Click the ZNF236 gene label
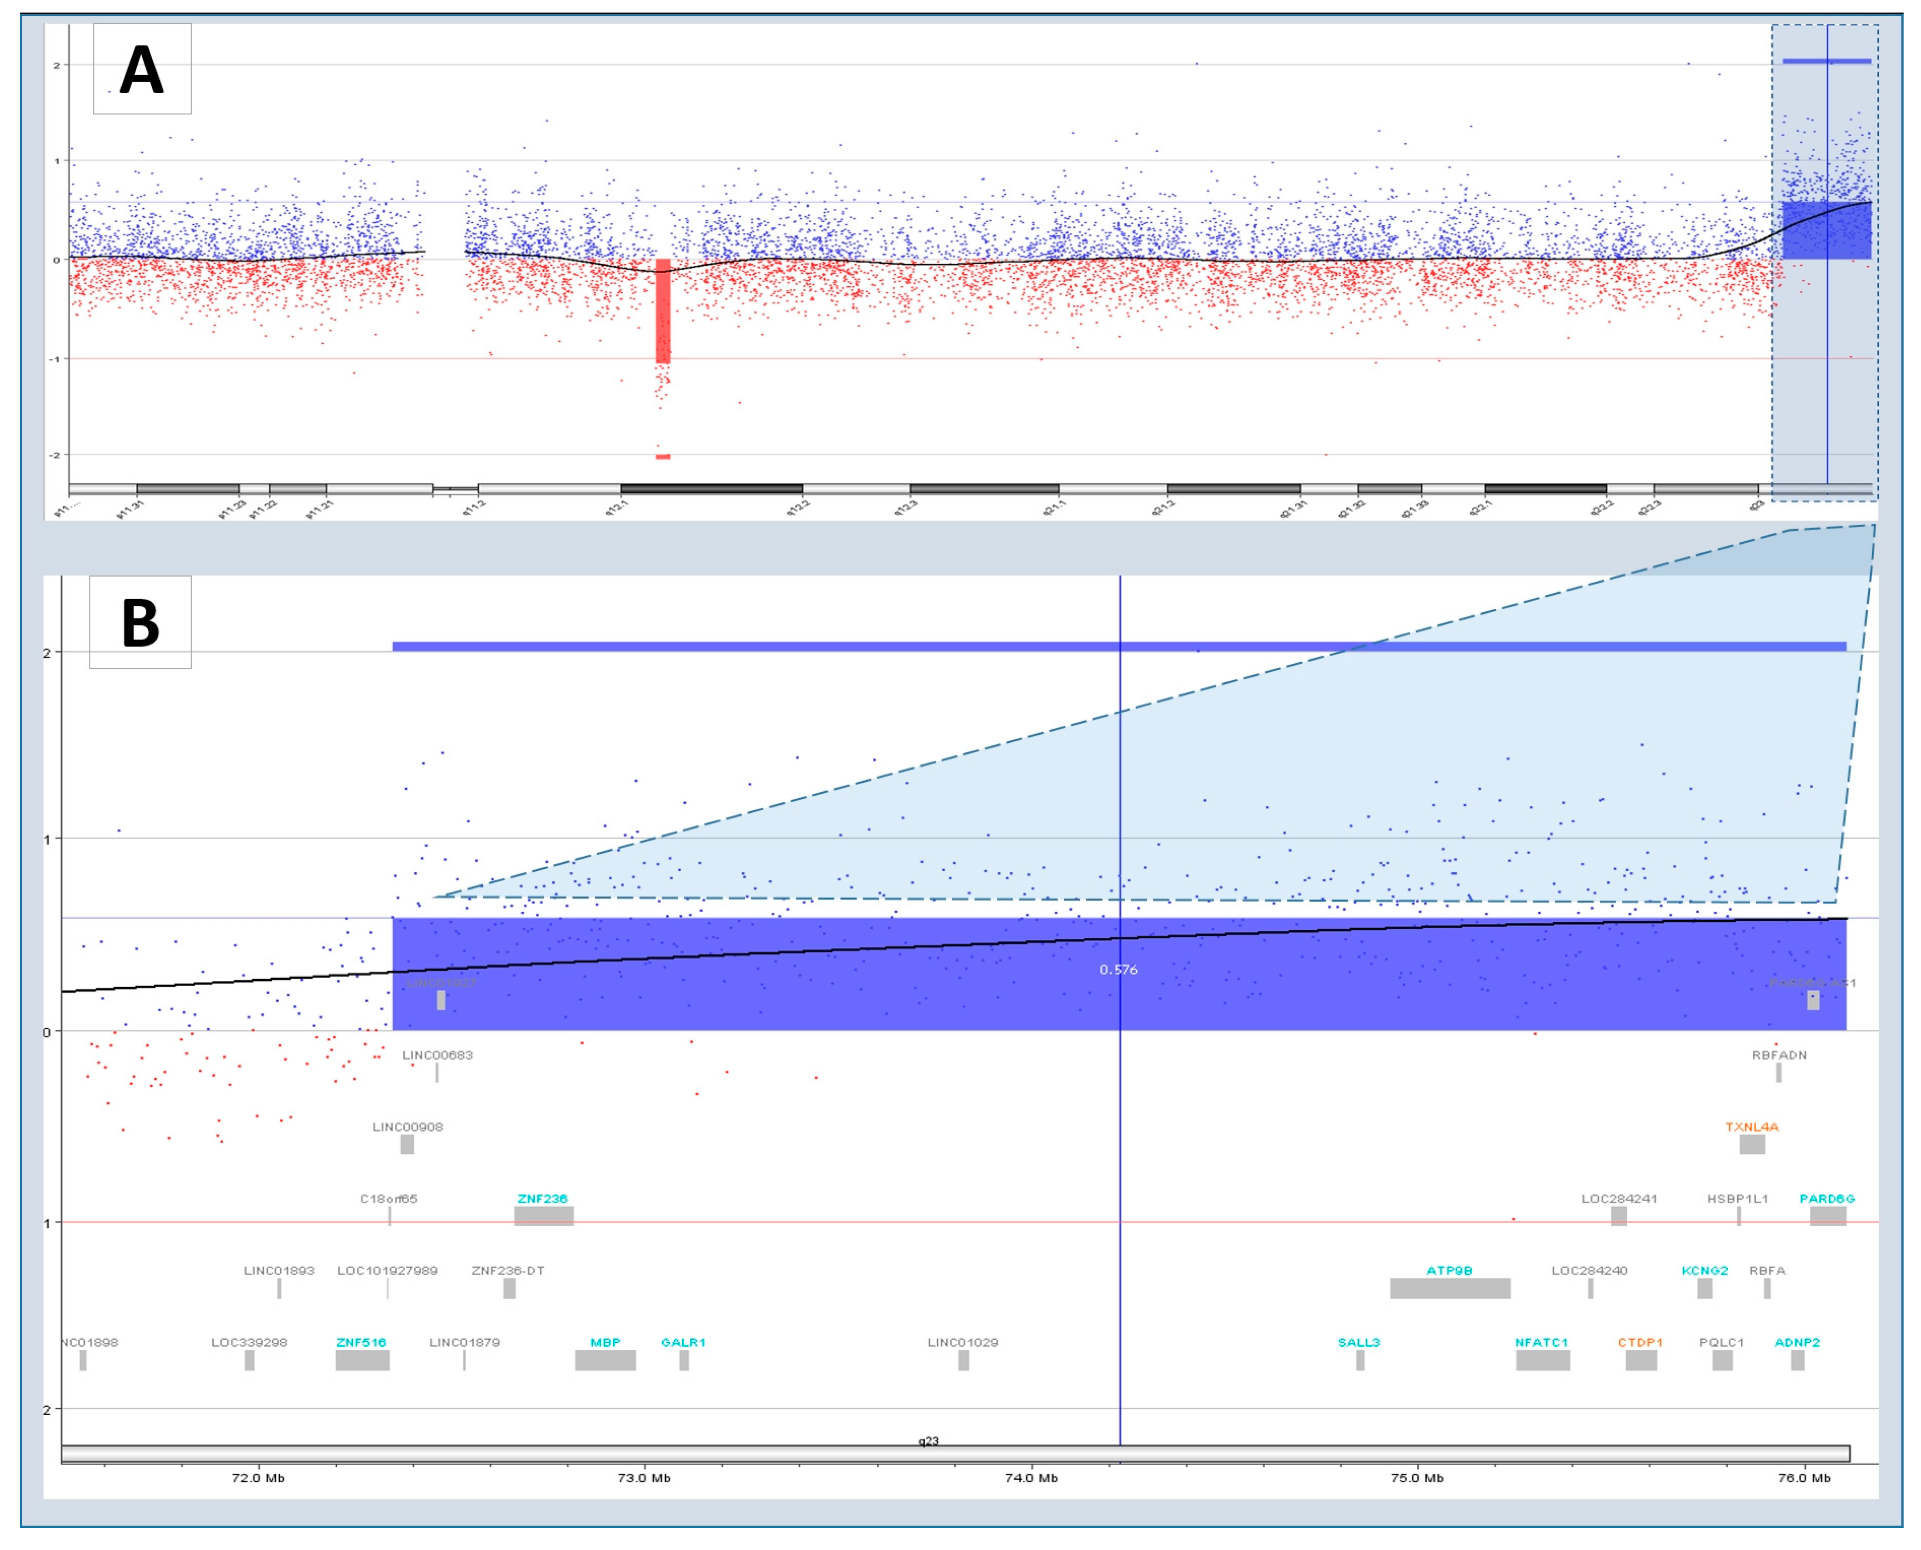 (x=542, y=1198)
